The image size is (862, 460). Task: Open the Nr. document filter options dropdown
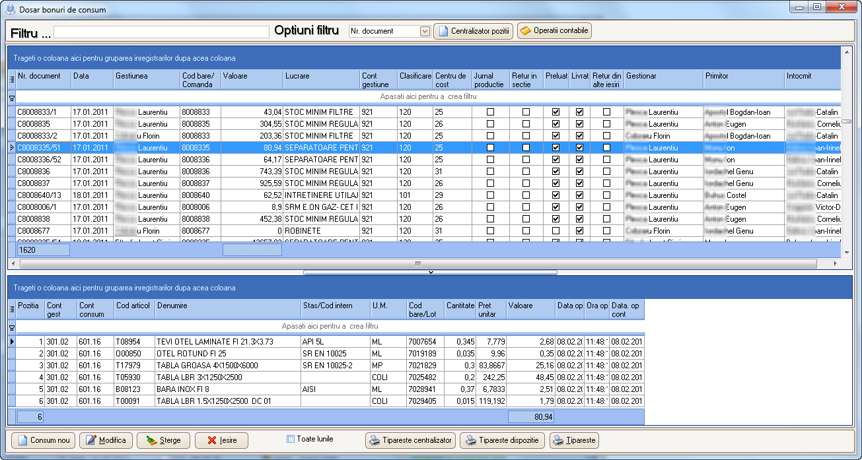point(425,31)
